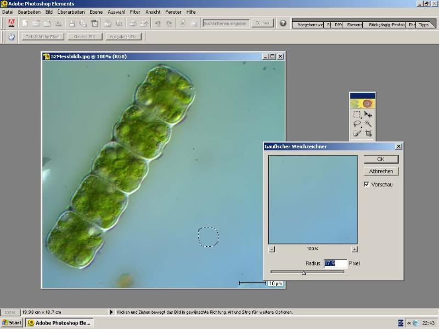Select the Selection Brush tool
Viewport: 439px width, 329px height.
pos(357,133)
